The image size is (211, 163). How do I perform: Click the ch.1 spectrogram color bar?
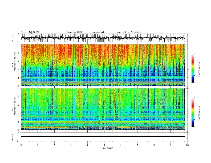pos(193,68)
